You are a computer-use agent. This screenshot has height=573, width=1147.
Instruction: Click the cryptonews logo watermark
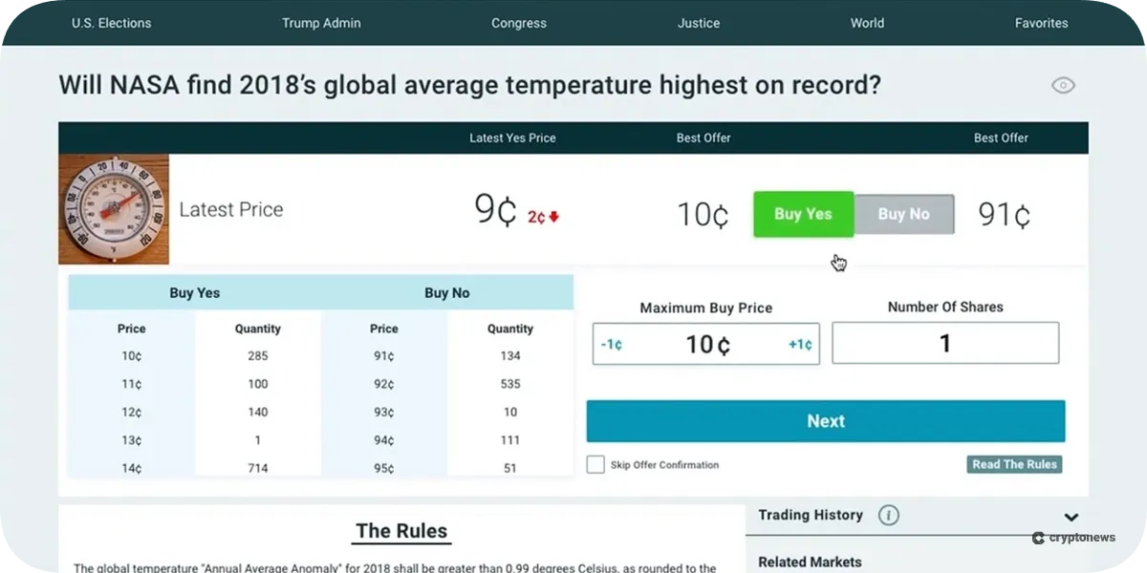(1072, 538)
